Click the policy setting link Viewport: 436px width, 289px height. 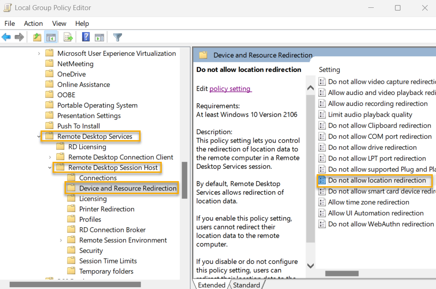point(230,89)
